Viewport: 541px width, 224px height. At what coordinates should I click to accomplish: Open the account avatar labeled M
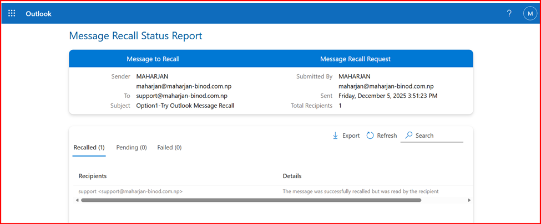point(530,14)
